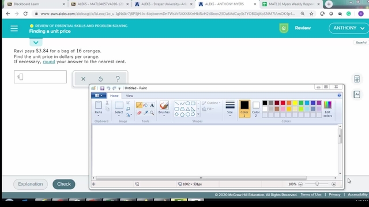Click the ALEKS answer help question mark
Viewport: 369px width, 207px height.
(118, 79)
